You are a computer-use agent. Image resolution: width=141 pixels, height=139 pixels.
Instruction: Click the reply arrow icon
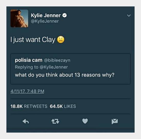(26, 121)
